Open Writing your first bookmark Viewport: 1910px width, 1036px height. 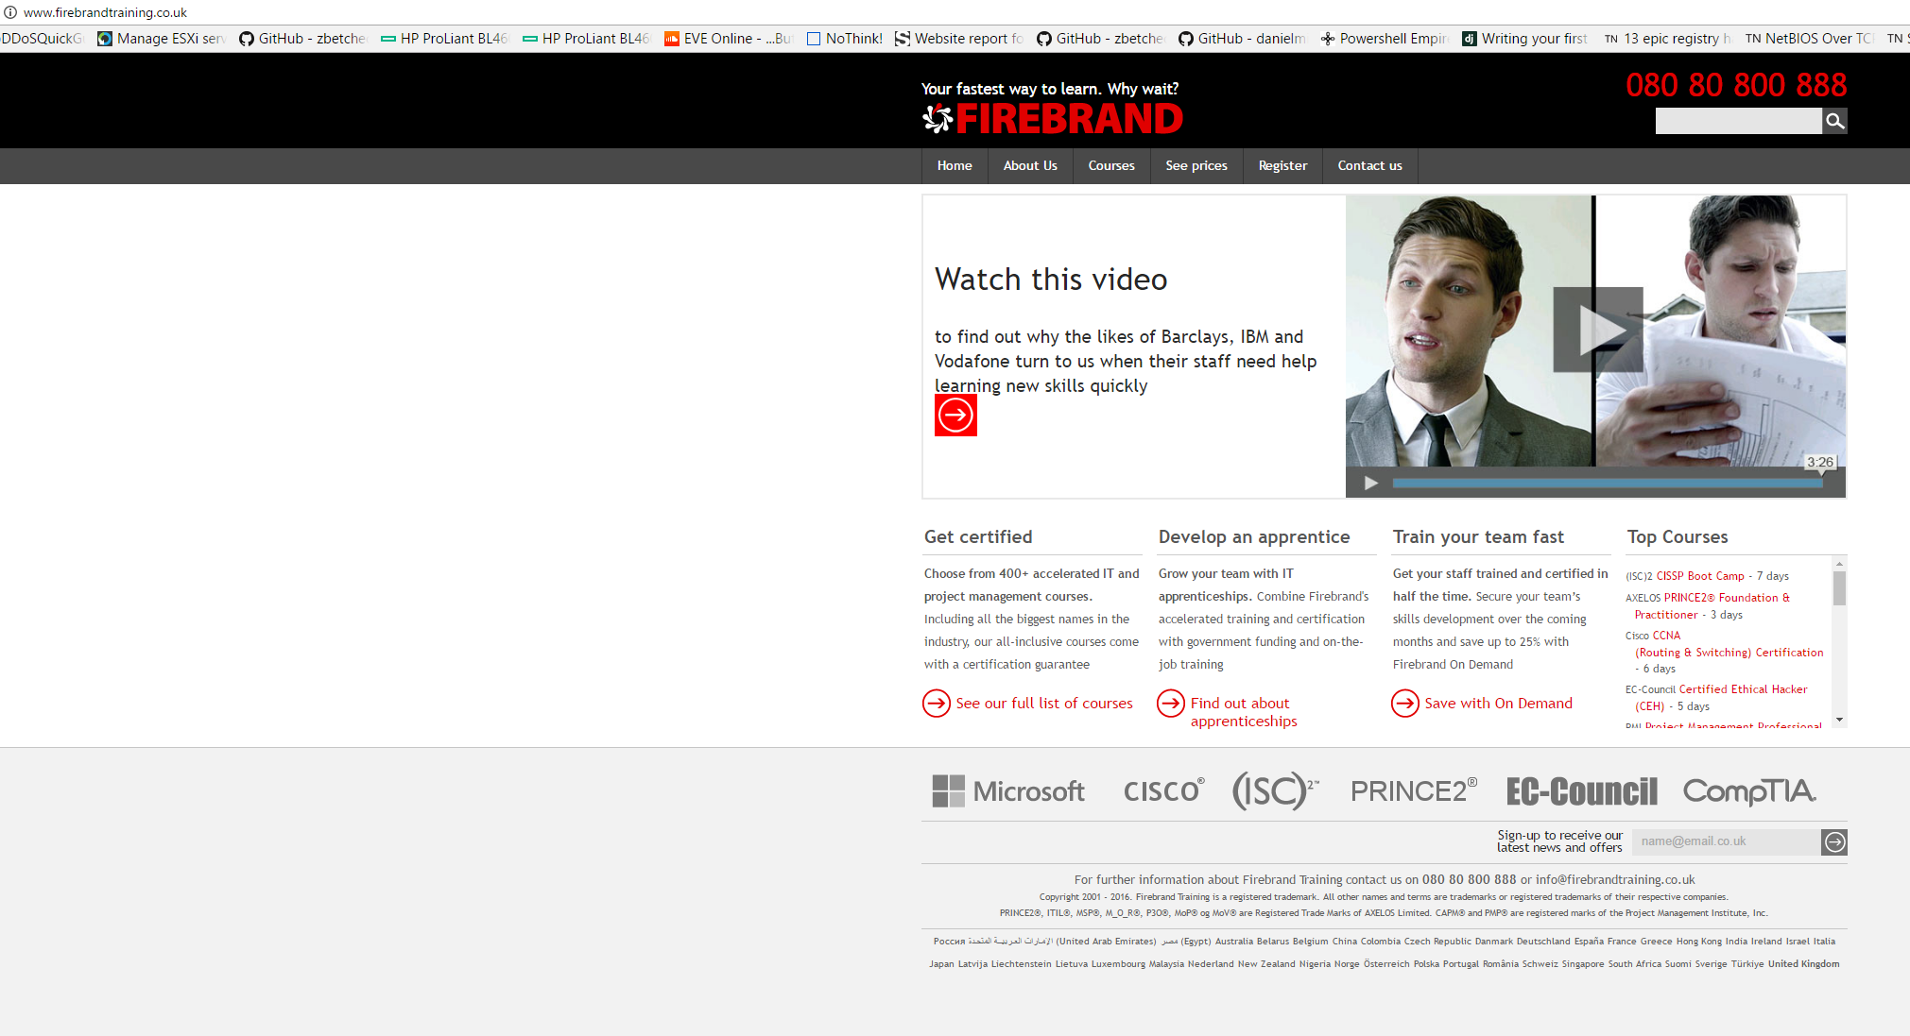tap(1525, 39)
